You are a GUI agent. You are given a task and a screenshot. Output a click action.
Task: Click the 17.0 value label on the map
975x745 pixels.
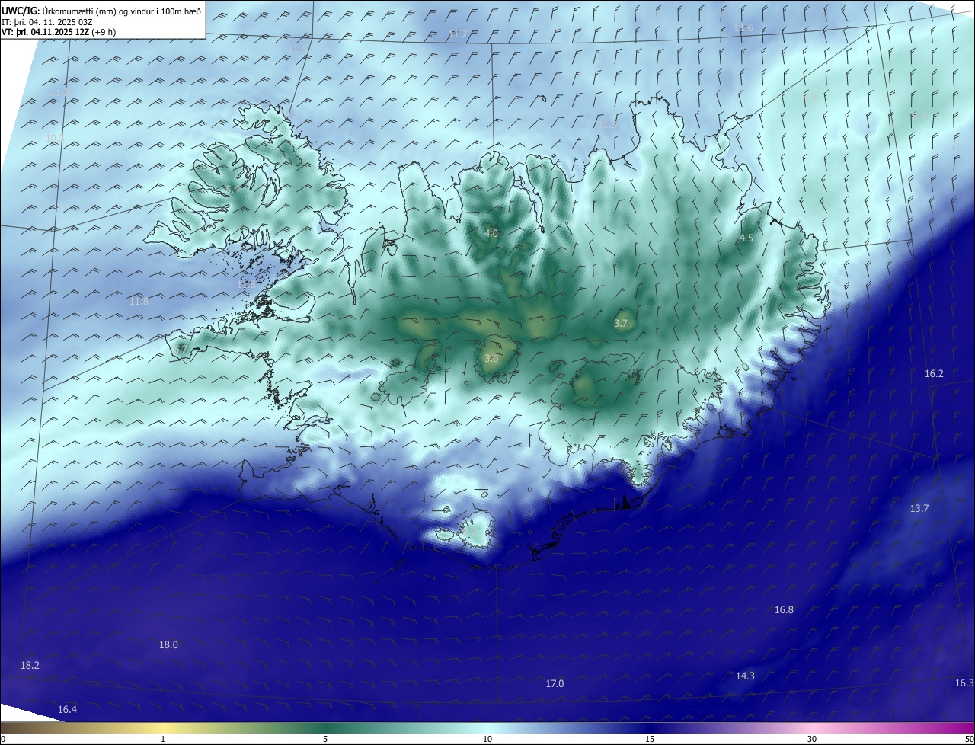tap(555, 684)
